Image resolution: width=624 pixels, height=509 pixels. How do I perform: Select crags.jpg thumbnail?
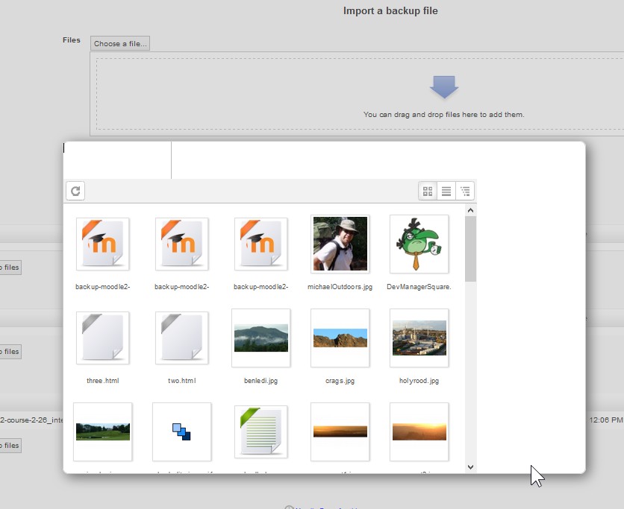coord(340,338)
